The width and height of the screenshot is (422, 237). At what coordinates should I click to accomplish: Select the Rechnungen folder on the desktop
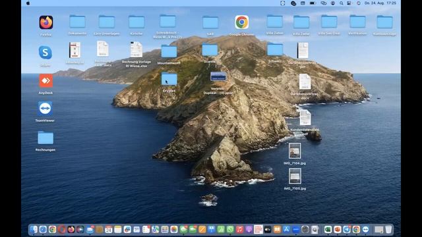(45, 138)
